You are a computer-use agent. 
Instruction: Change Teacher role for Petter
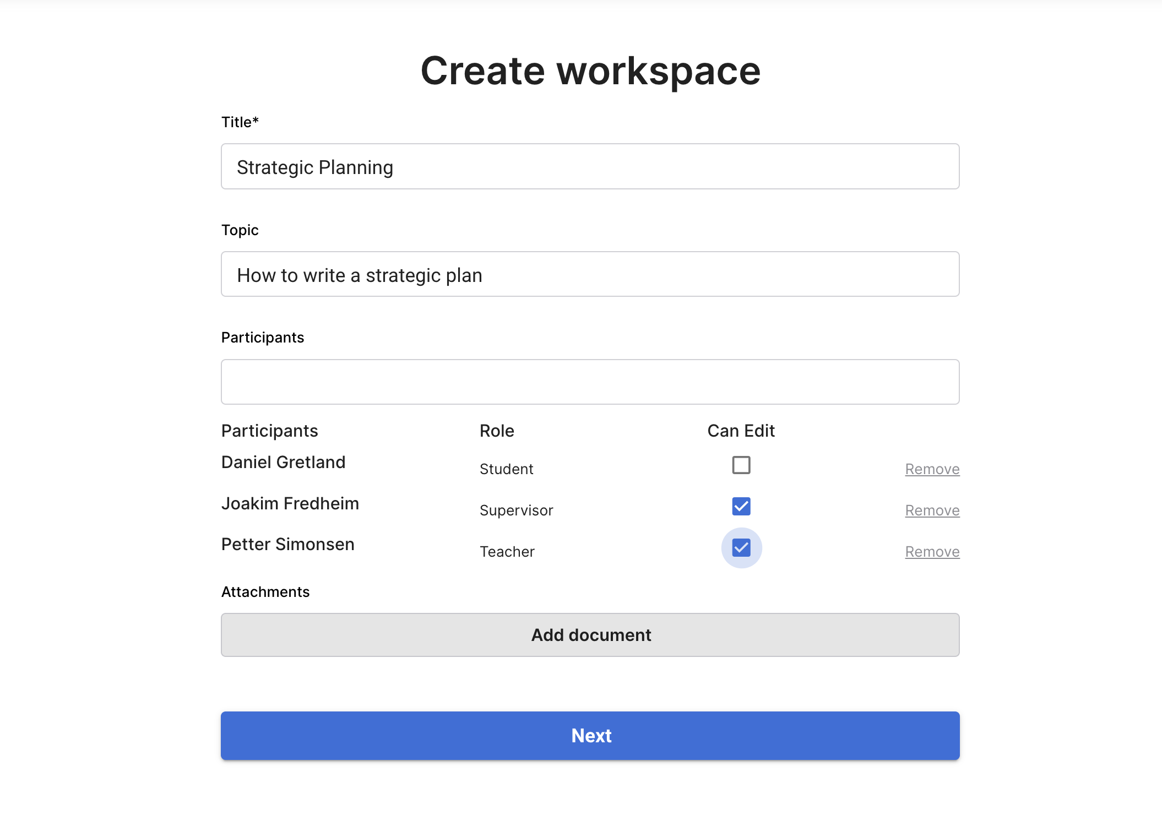tap(507, 552)
